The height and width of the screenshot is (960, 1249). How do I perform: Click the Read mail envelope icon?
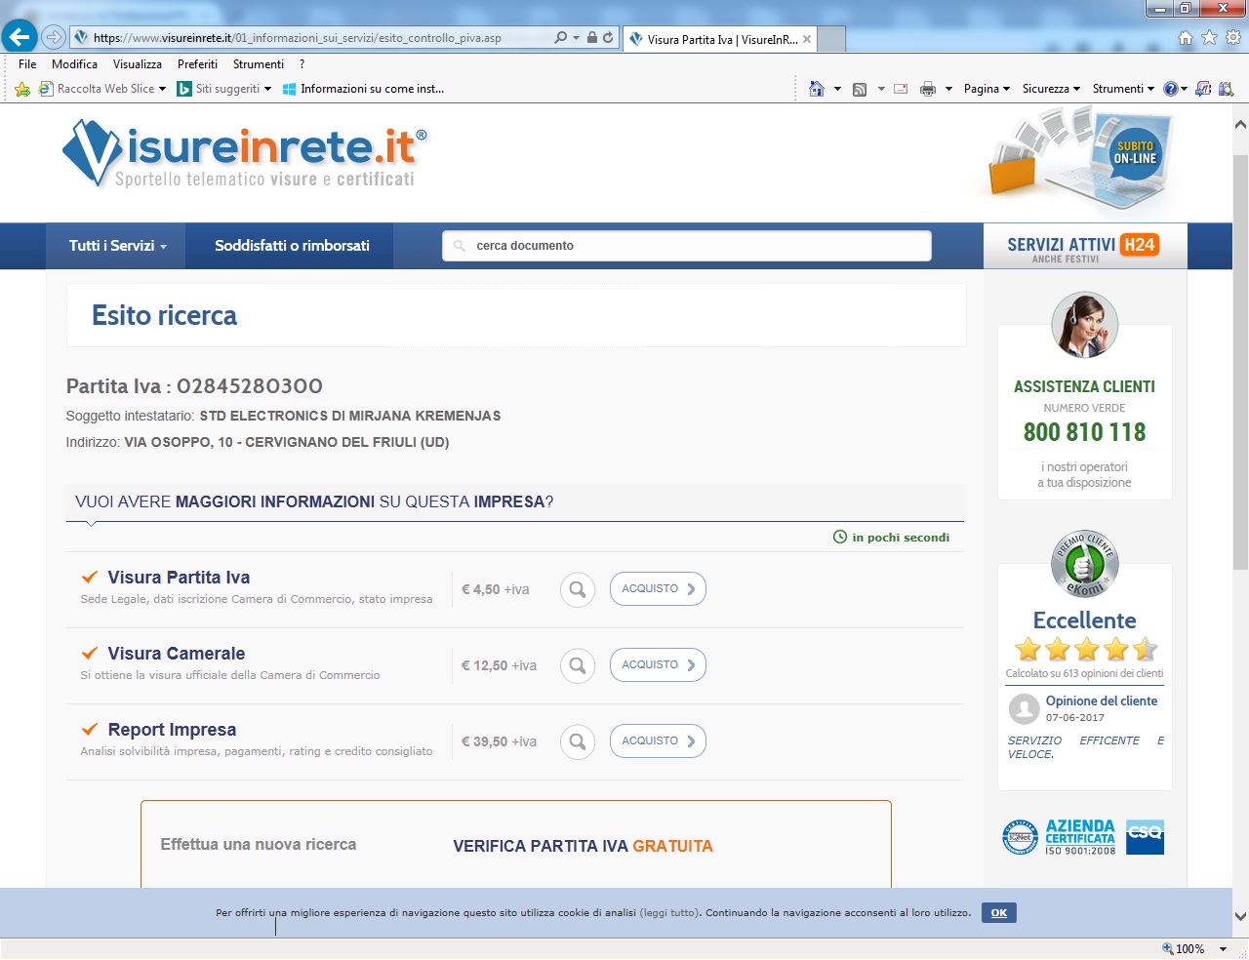click(x=901, y=89)
